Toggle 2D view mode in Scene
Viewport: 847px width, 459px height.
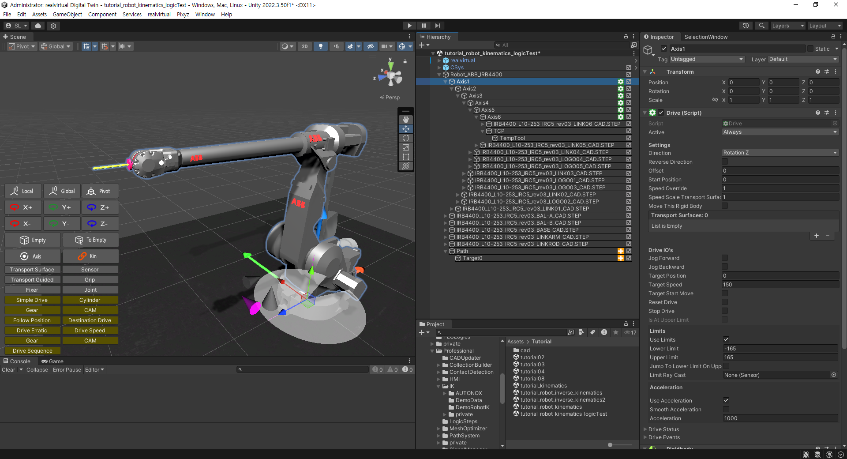[305, 46]
